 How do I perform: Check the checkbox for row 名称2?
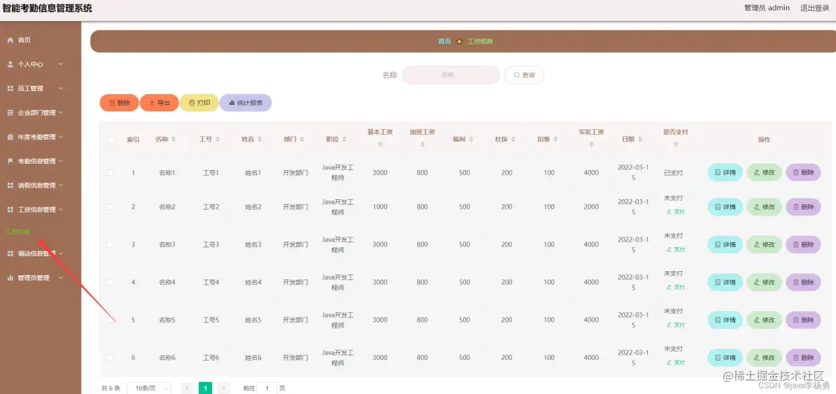tap(111, 207)
